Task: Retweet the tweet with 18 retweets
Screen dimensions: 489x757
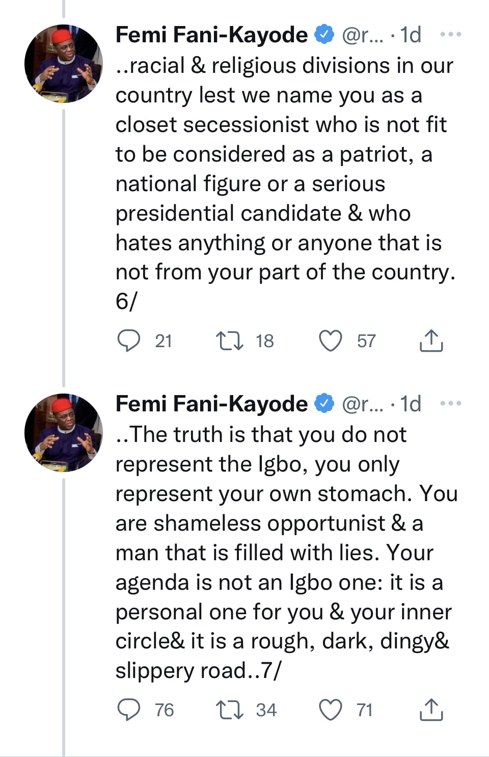Action: click(x=229, y=341)
